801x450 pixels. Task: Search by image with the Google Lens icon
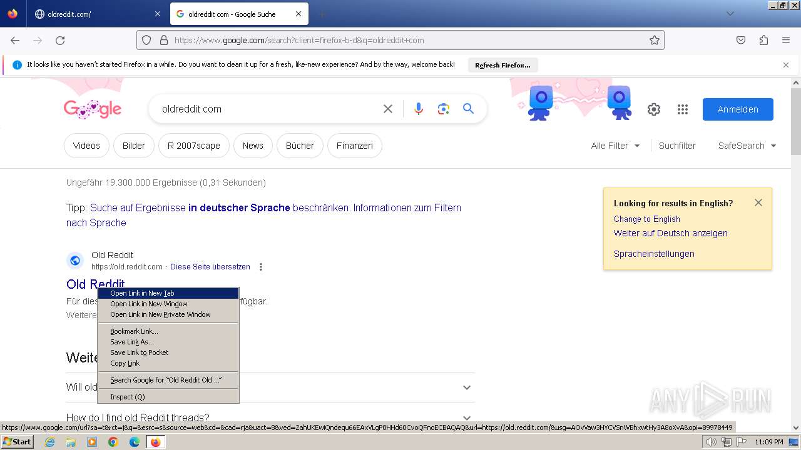[444, 109]
